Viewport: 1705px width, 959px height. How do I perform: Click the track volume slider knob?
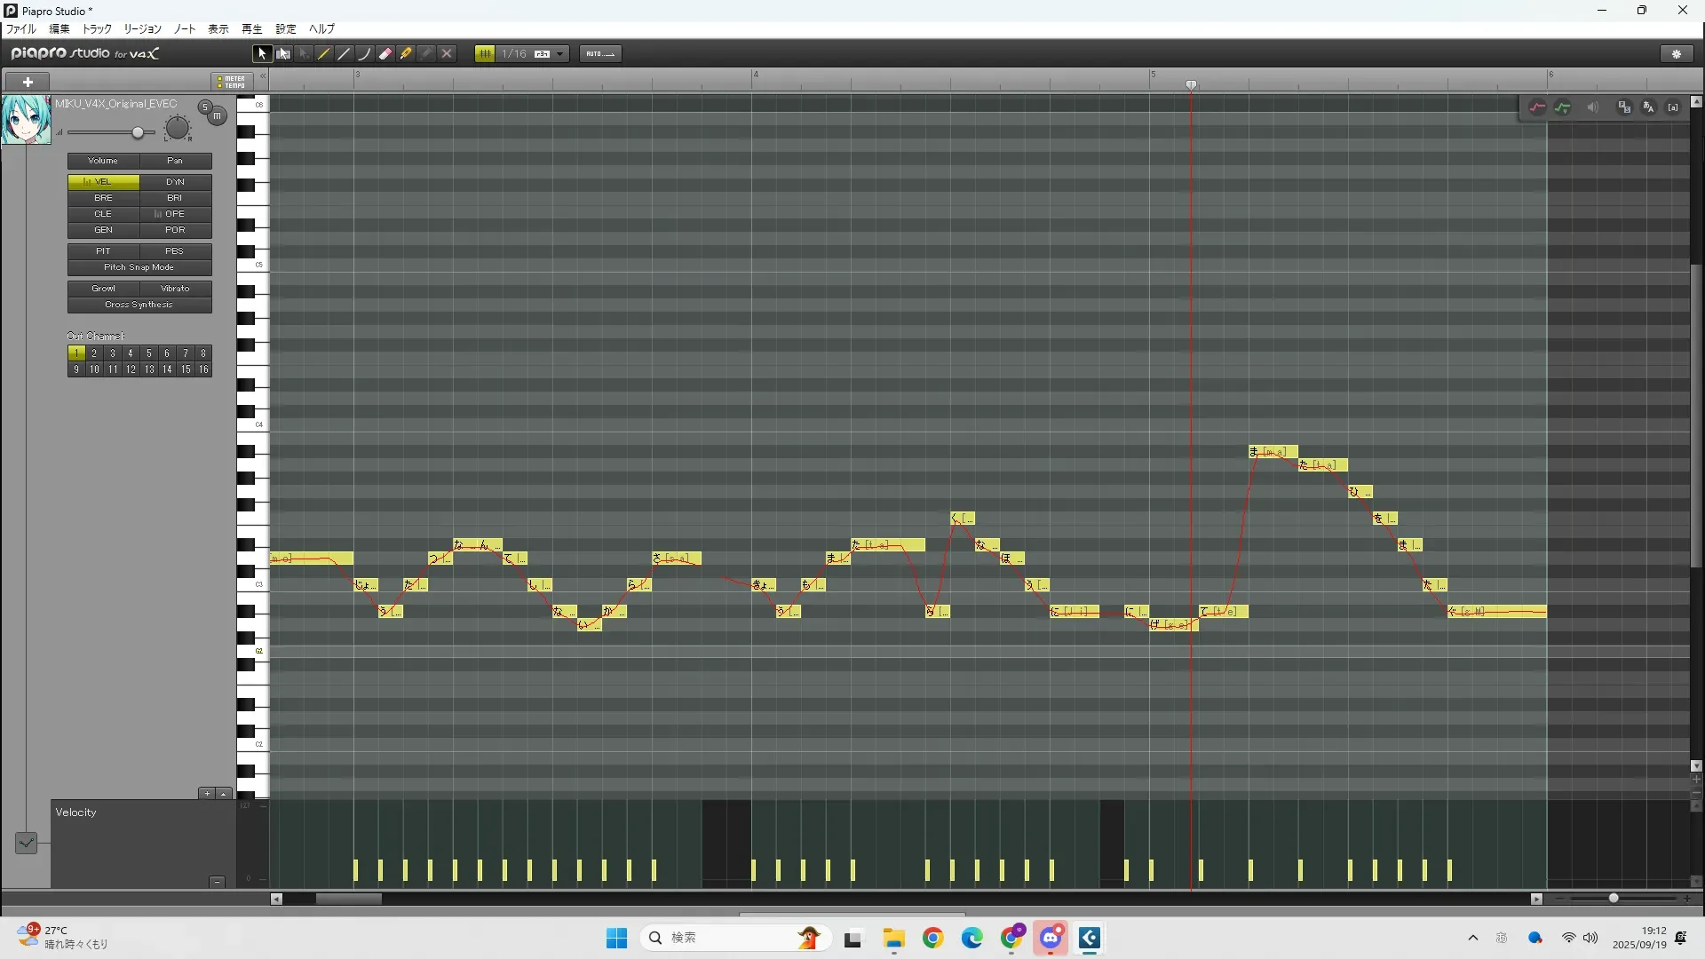138,132
